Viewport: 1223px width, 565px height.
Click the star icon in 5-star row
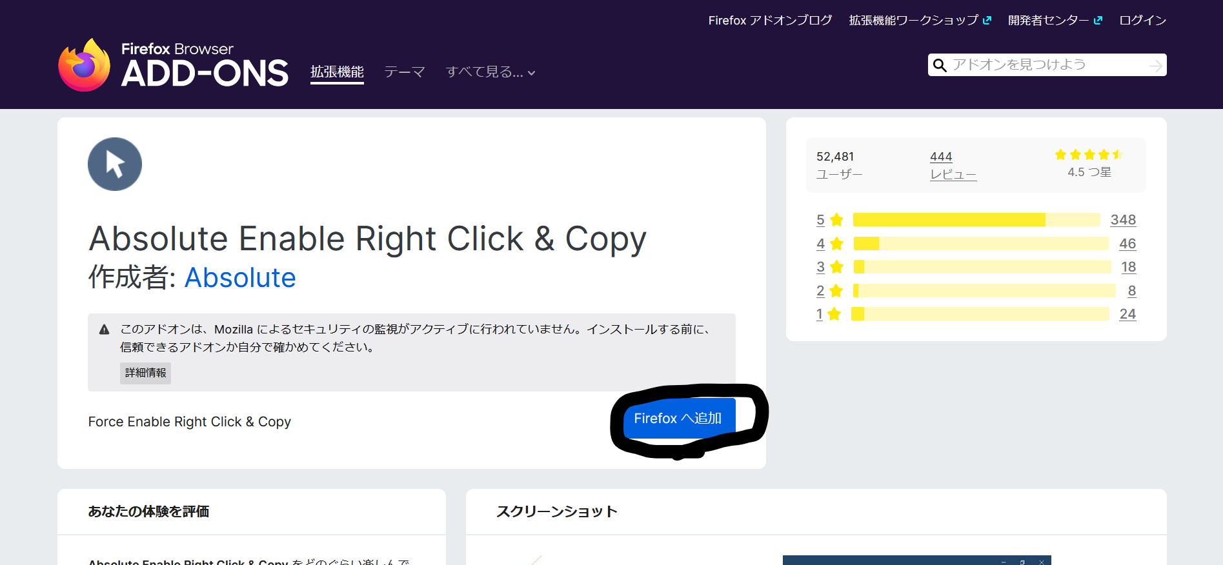(x=836, y=220)
